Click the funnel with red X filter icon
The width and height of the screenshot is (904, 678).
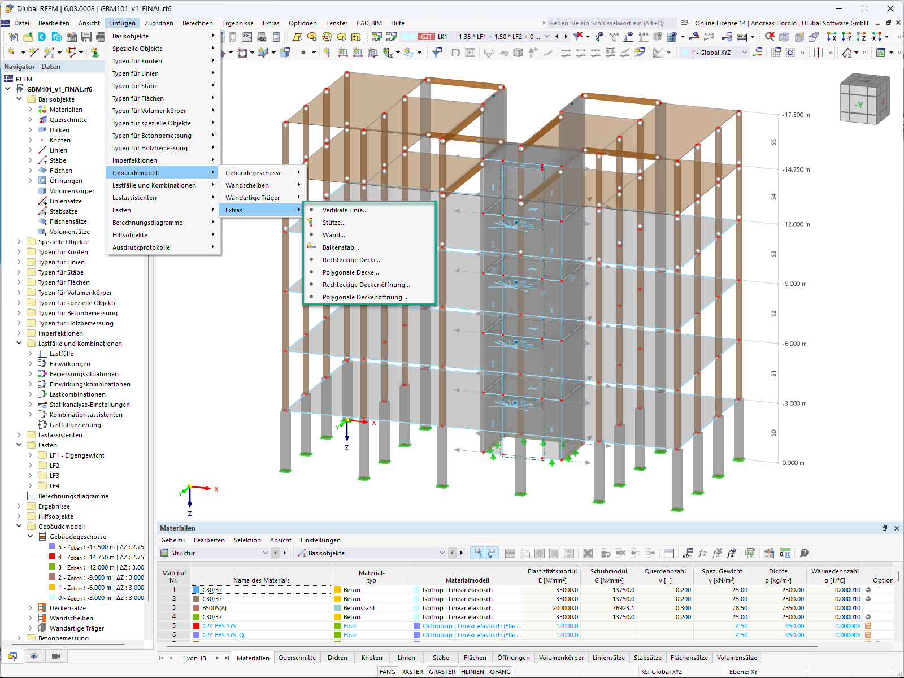pyautogui.click(x=577, y=37)
